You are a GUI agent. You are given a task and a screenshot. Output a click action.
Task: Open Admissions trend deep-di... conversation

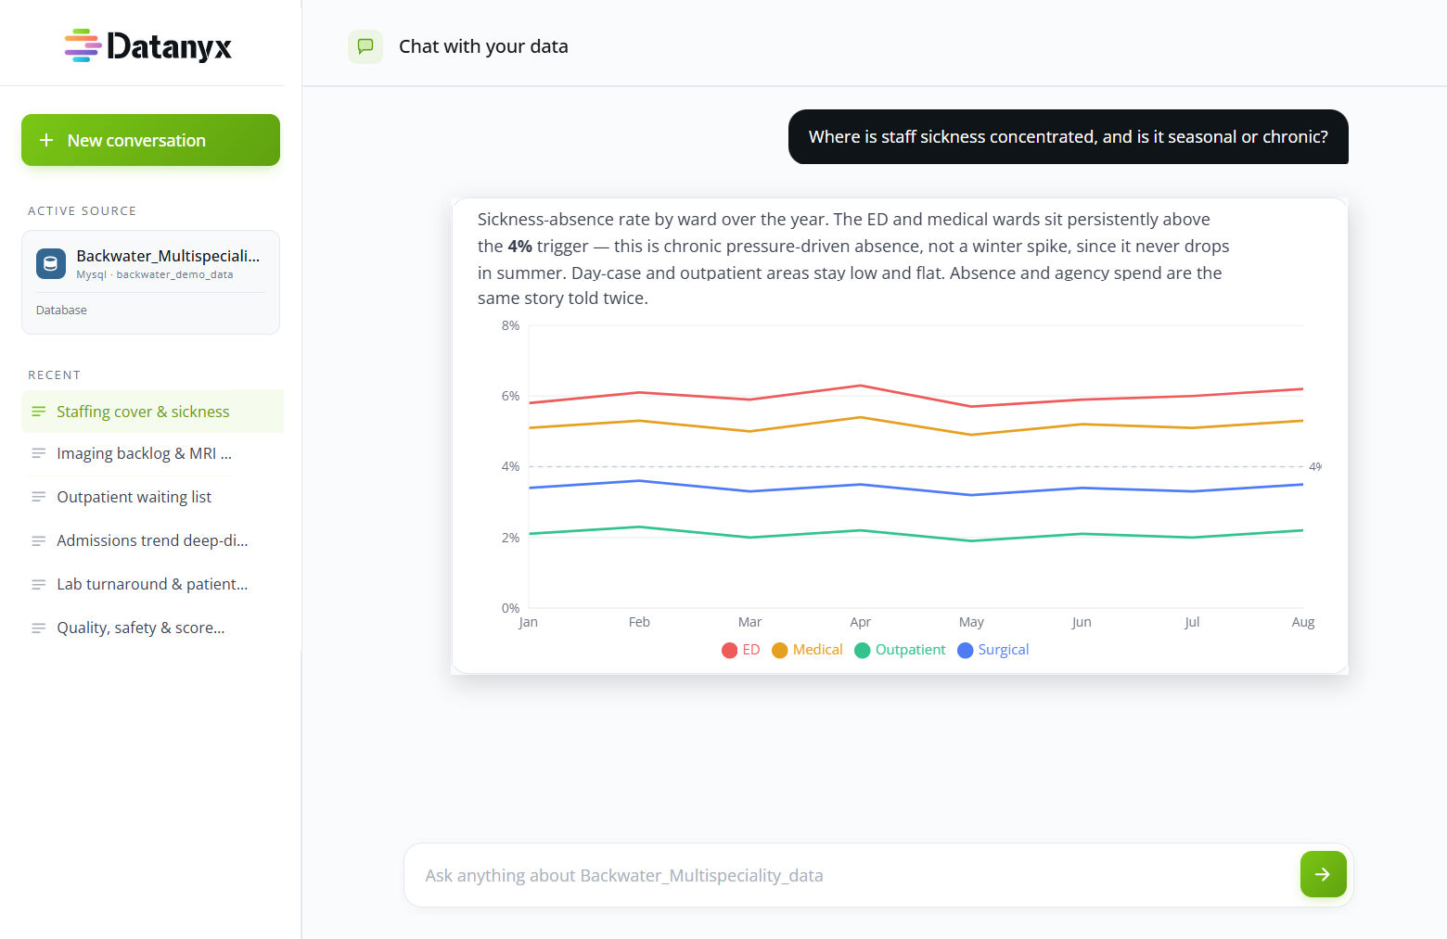tap(152, 540)
